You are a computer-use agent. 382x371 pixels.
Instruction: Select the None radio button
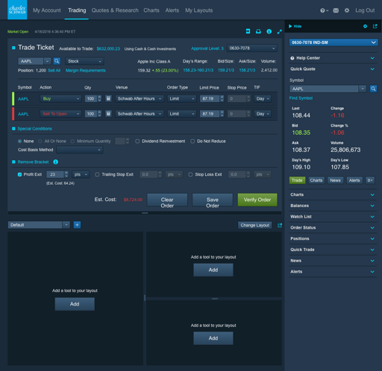pyautogui.click(x=19, y=141)
